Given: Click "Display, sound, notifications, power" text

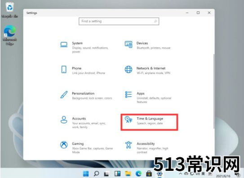Looking at the screenshot, I should point(90,50).
